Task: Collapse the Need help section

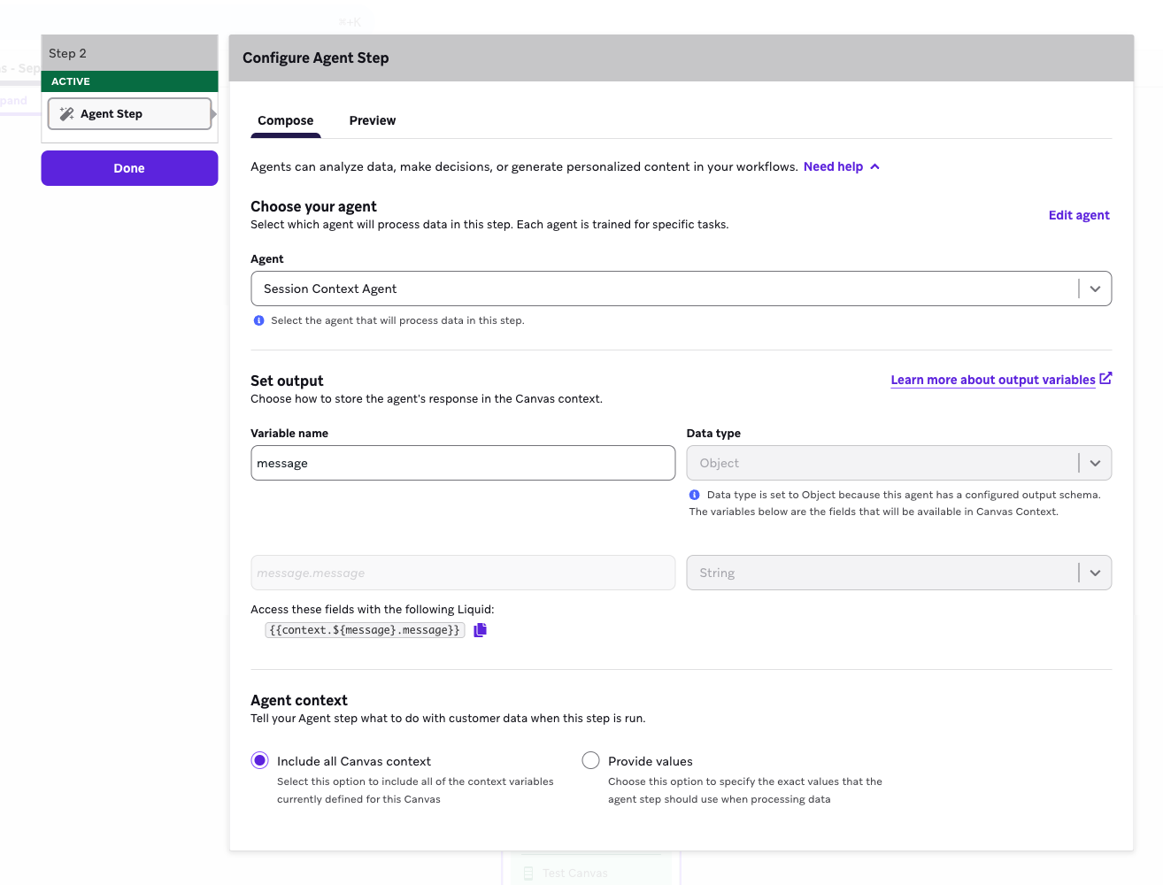Action: tap(874, 166)
